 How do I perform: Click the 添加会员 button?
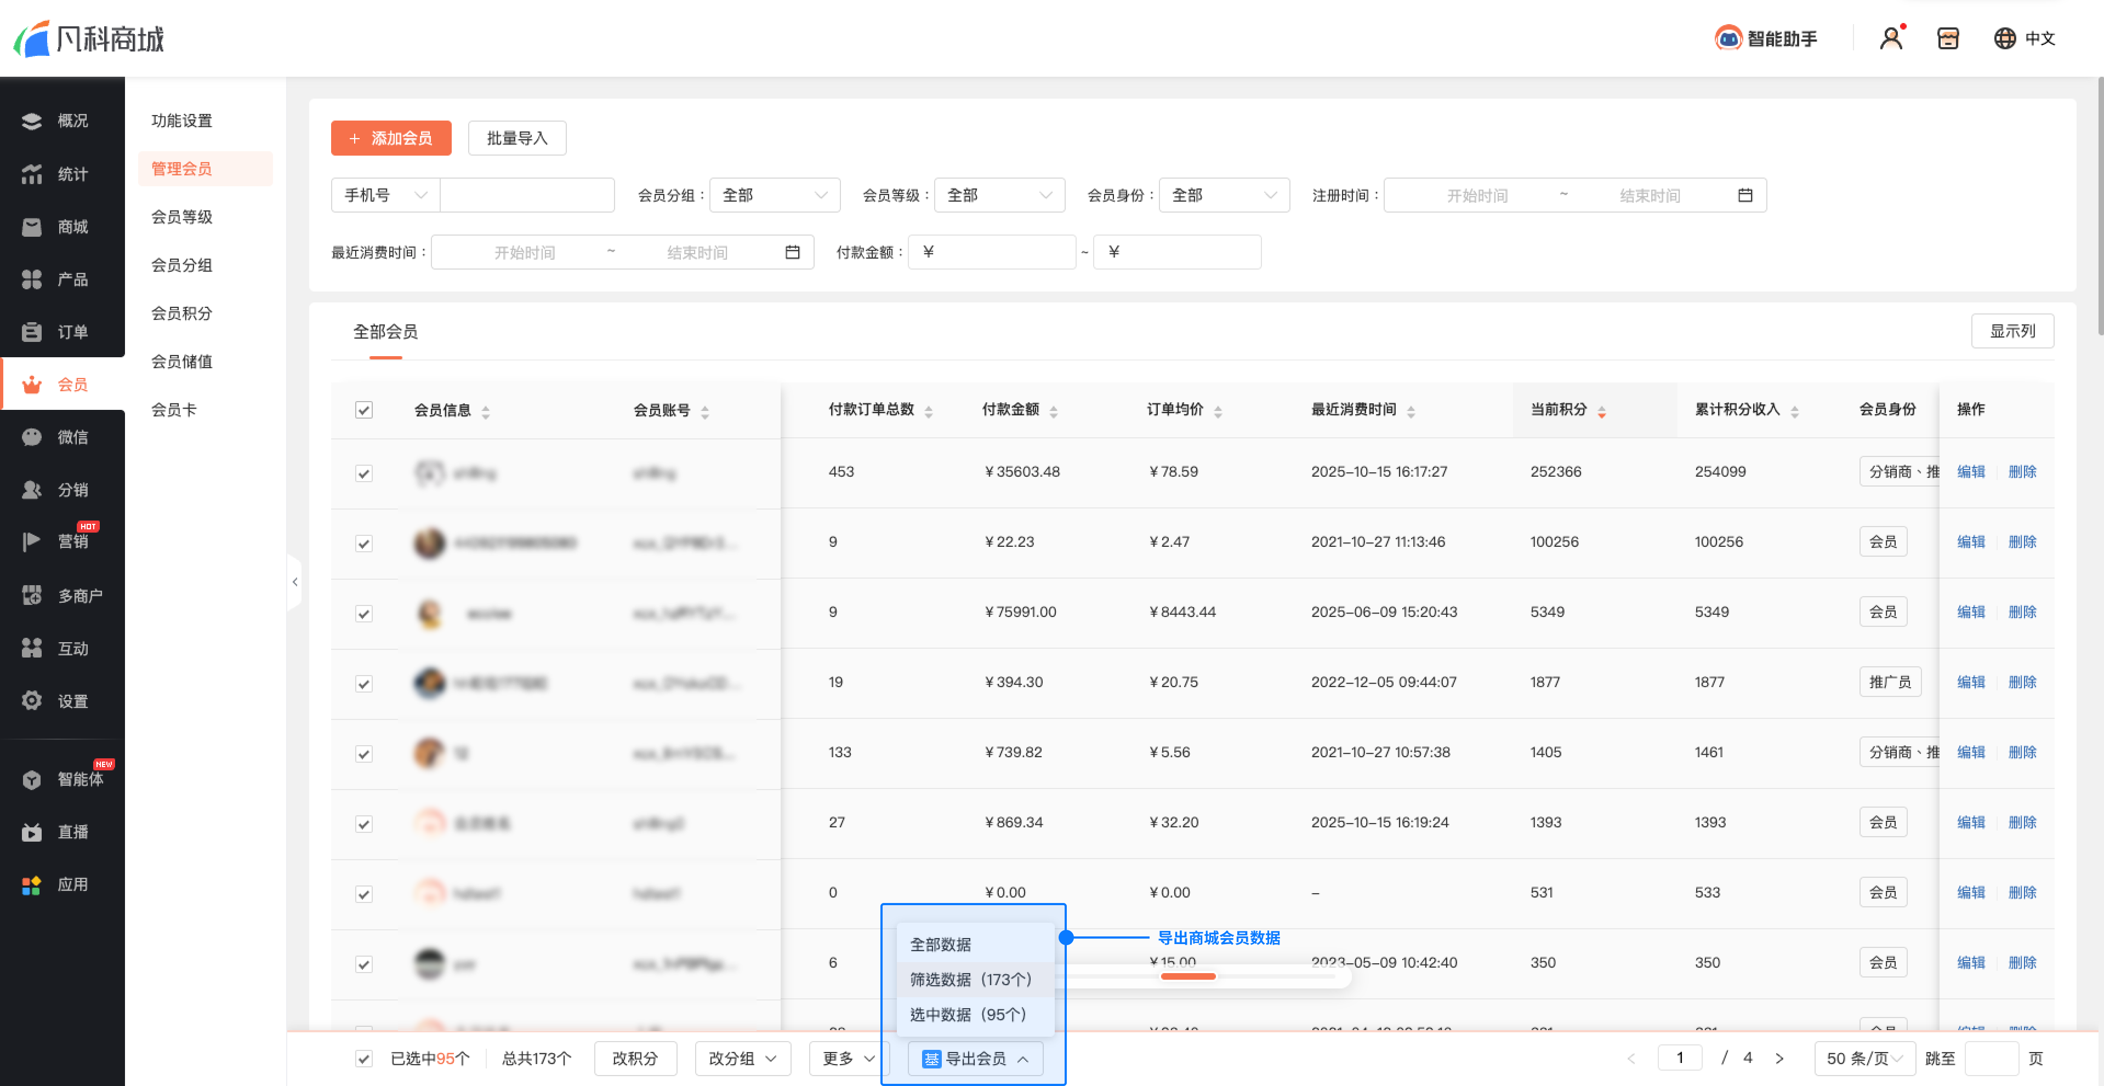click(390, 138)
